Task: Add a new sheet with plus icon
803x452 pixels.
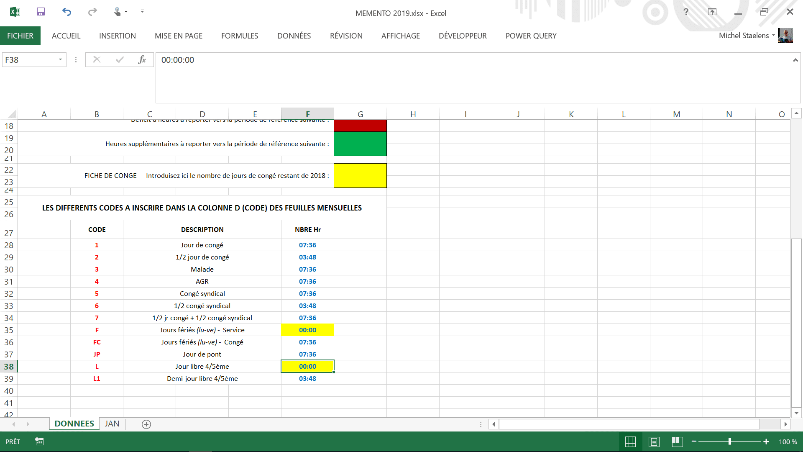Action: [x=146, y=424]
